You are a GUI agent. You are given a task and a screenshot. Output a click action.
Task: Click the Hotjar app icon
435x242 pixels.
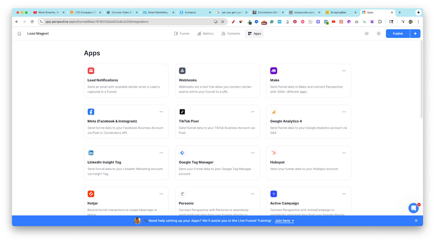tap(91, 194)
